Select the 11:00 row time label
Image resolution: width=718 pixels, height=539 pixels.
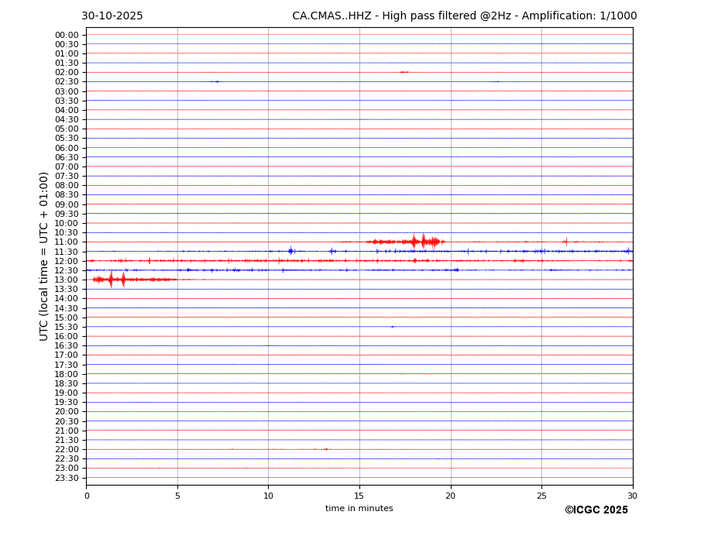click(67, 242)
